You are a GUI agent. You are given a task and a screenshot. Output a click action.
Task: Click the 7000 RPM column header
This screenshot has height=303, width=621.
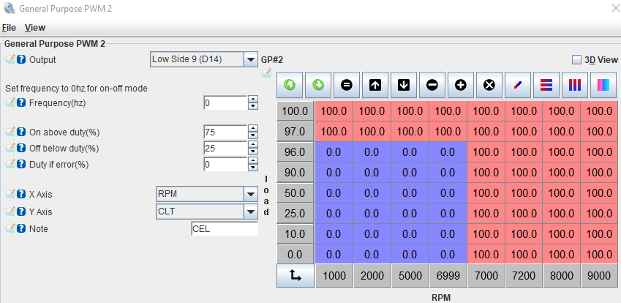(485, 276)
